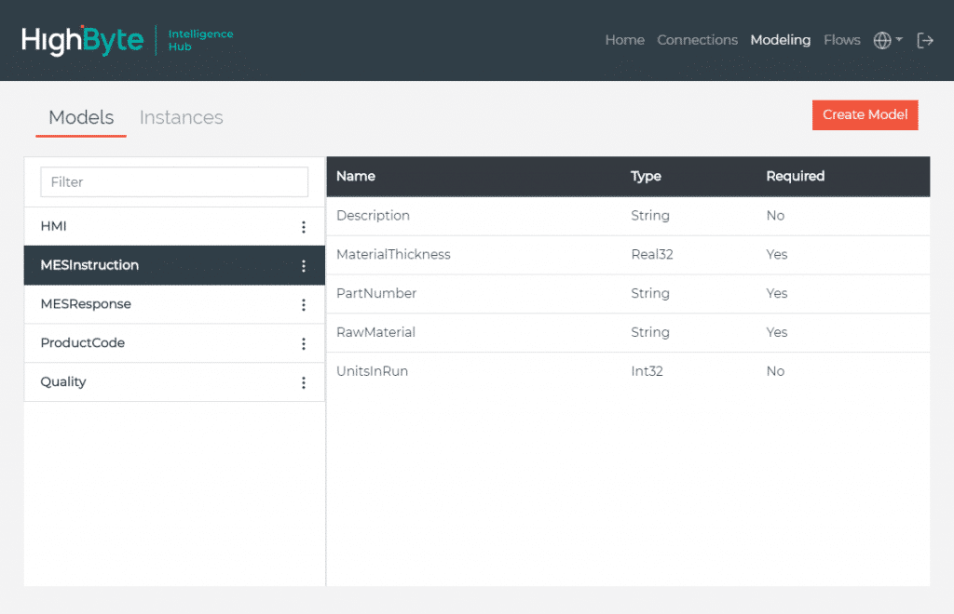Image resolution: width=954 pixels, height=614 pixels.
Task: Go to Flows in the top navigation
Action: (x=841, y=40)
